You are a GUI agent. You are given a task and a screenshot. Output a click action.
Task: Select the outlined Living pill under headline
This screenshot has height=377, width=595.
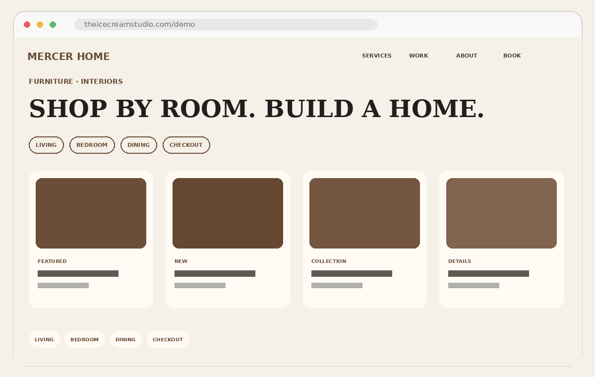click(x=46, y=145)
